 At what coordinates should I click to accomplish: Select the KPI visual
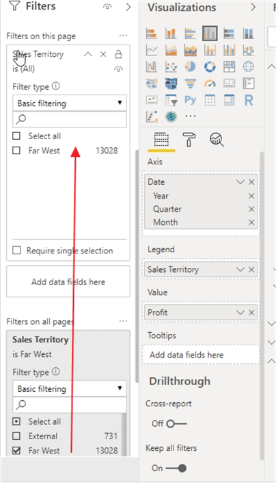point(152,100)
